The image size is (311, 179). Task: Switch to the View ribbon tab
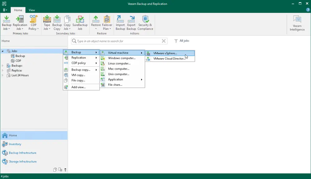pyautogui.click(x=32, y=10)
